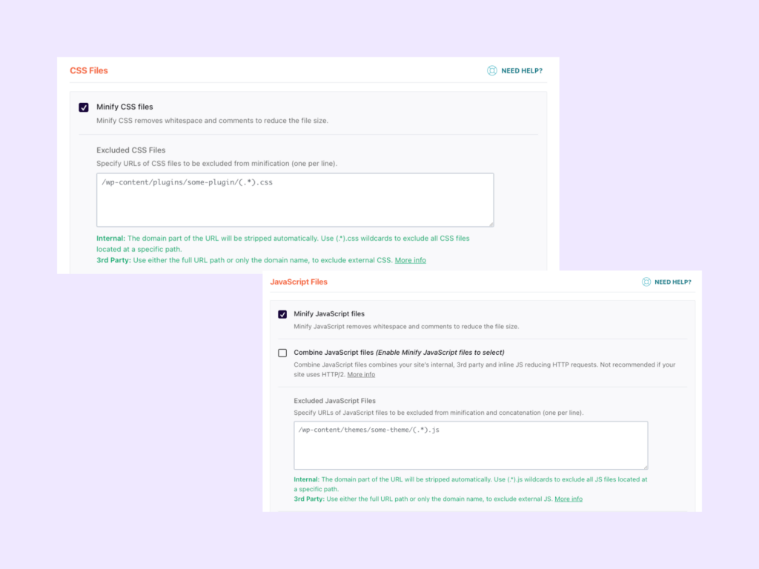Grab the resize handle of Excluded JavaScript Files textarea

pos(646,467)
